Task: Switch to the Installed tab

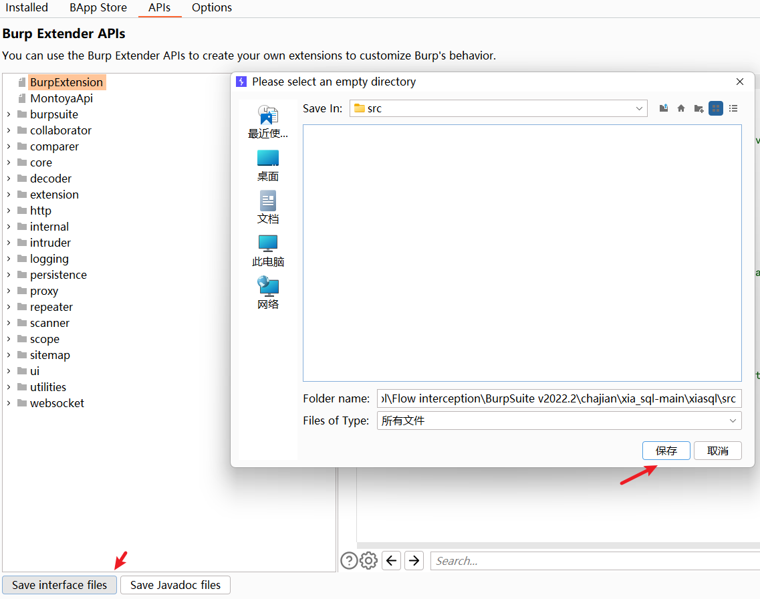Action: click(x=27, y=8)
